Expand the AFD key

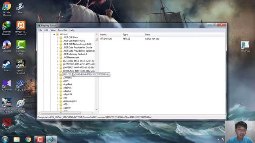point(57,104)
